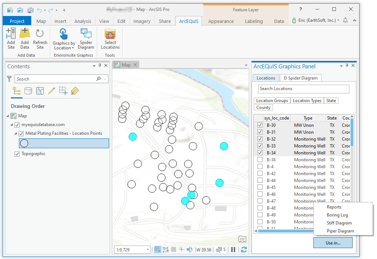
Task: Click the notifications bell icon
Action: (345, 20)
